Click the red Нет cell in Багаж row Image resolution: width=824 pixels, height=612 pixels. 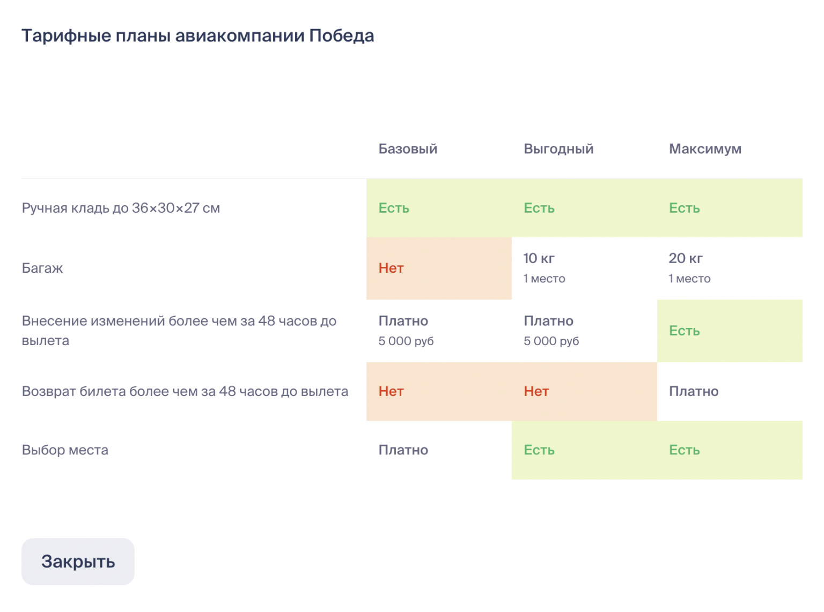(391, 268)
